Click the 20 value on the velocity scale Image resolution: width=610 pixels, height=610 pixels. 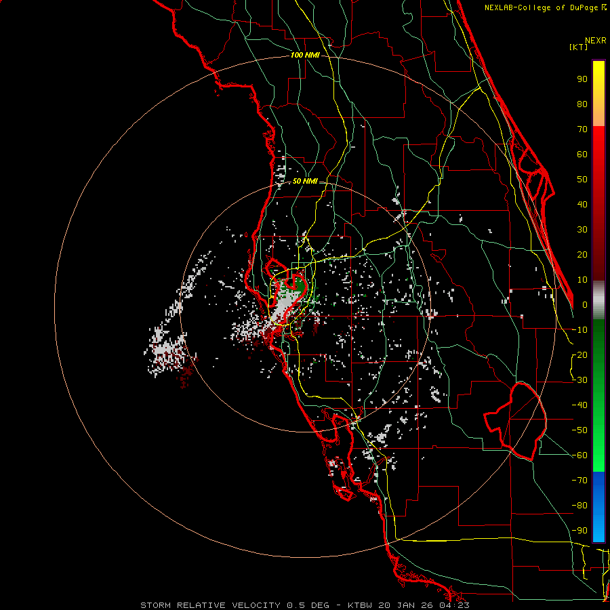click(x=582, y=254)
